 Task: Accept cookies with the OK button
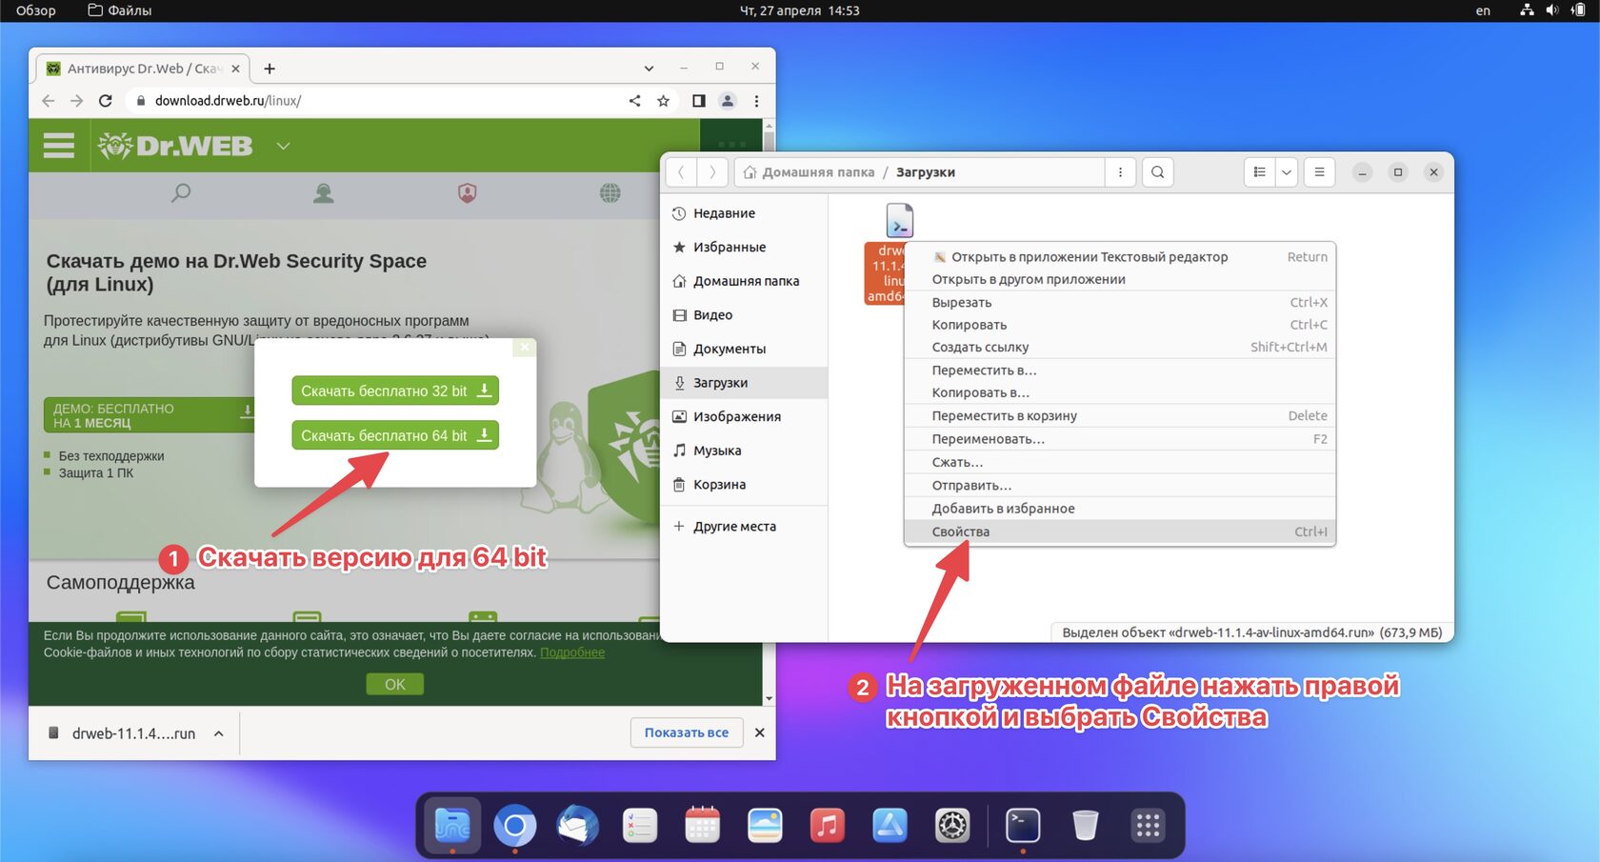click(395, 684)
